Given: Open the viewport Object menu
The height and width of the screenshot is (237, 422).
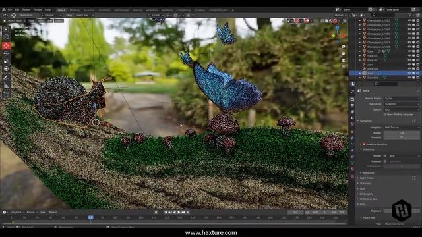Looking at the screenshot, I should 59,20.
